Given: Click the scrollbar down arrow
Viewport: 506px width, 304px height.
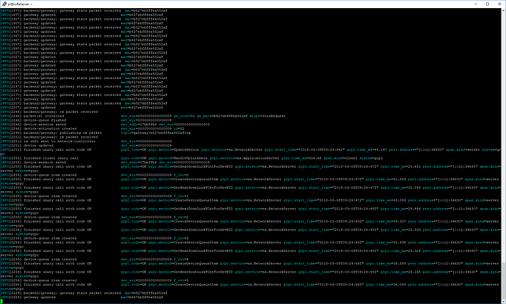Looking at the screenshot, I should (x=503, y=301).
